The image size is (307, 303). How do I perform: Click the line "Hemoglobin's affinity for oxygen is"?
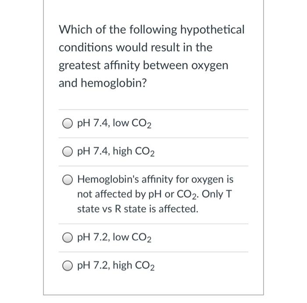(x=155, y=180)
